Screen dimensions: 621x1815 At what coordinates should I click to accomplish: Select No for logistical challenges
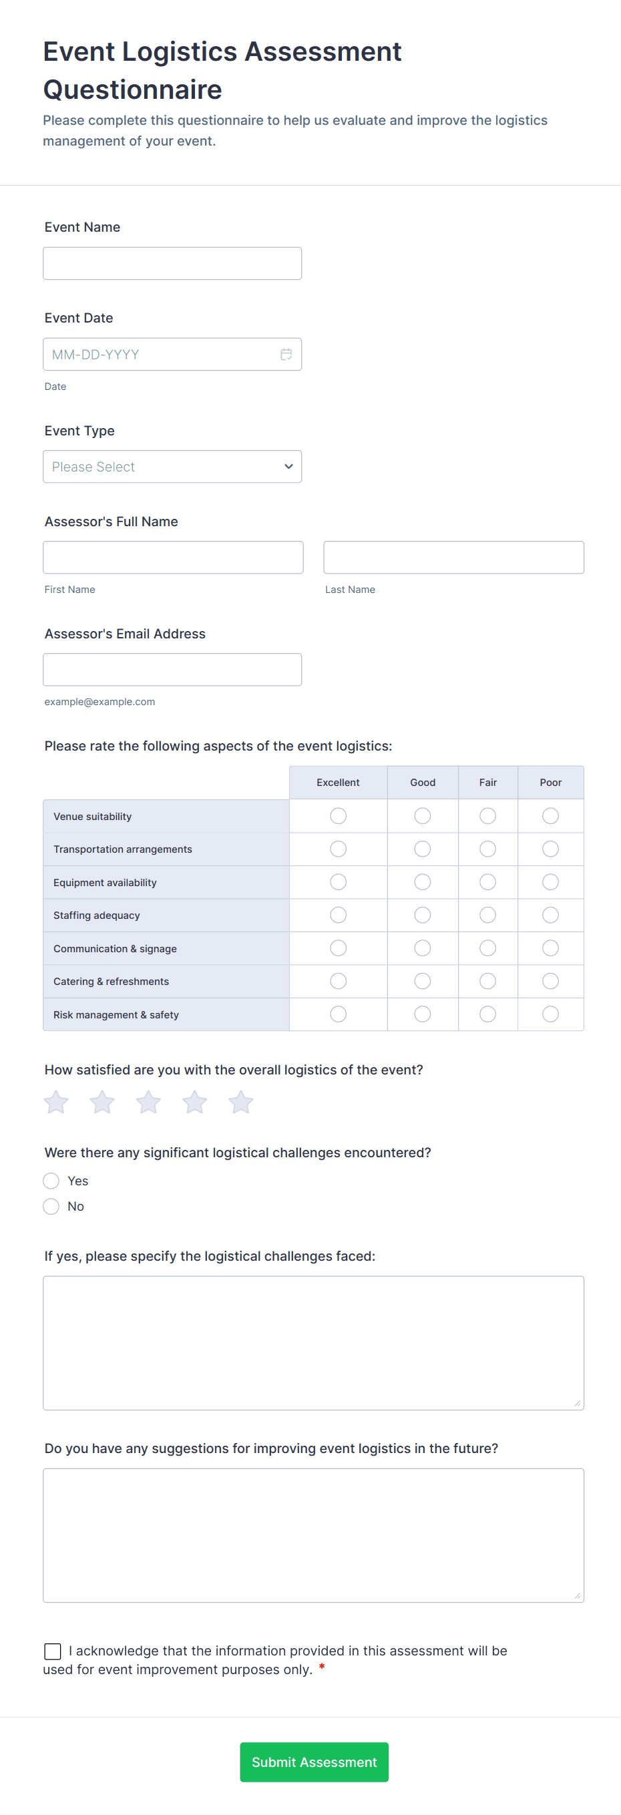pyautogui.click(x=51, y=1206)
